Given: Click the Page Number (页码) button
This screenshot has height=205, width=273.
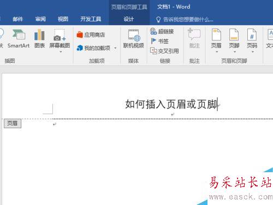Looking at the screenshot, I should pos(252,39).
